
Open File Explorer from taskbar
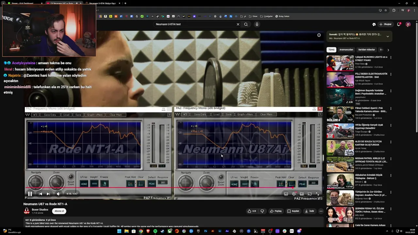click(126, 231)
